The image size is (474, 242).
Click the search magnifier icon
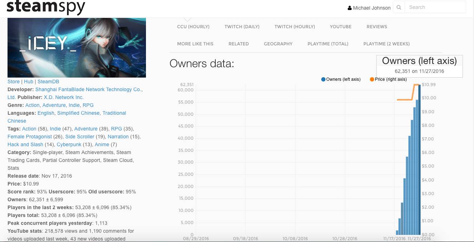(x=399, y=7)
